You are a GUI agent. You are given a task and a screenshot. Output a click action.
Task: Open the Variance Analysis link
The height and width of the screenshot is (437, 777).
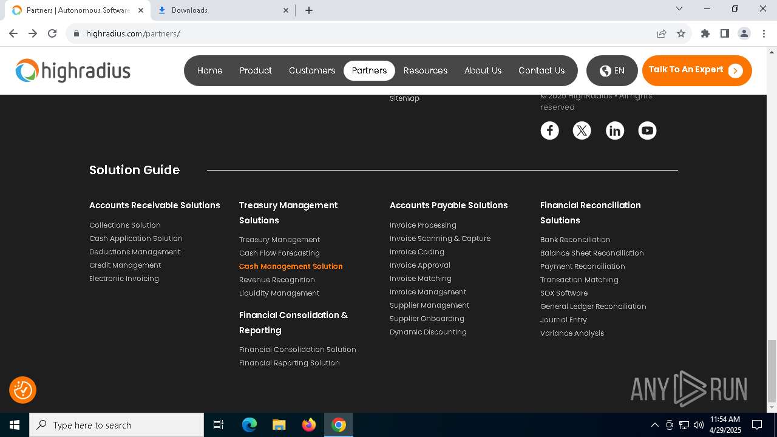click(x=572, y=333)
